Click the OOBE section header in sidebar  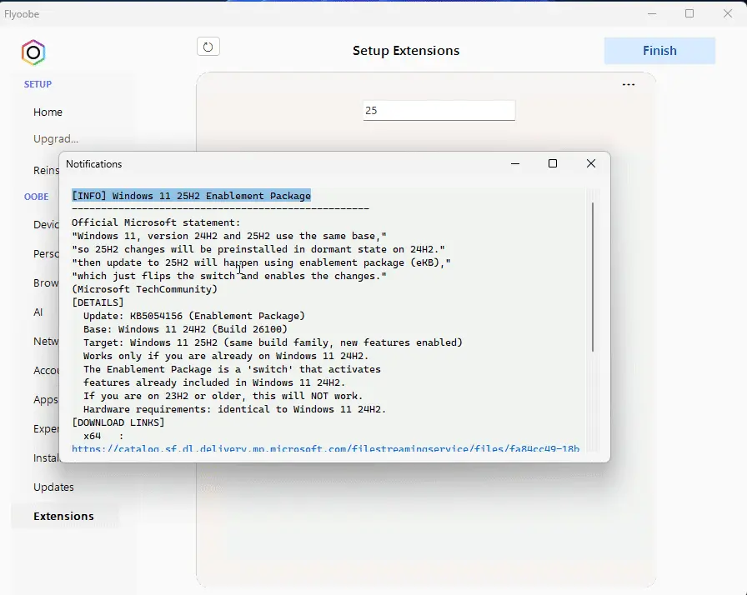(36, 197)
